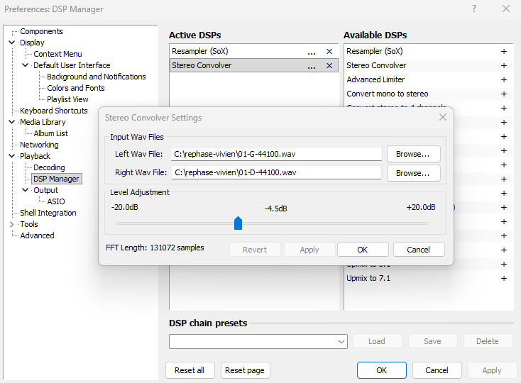
Task: Collapse the Default User Interface node
Action: tap(26, 65)
